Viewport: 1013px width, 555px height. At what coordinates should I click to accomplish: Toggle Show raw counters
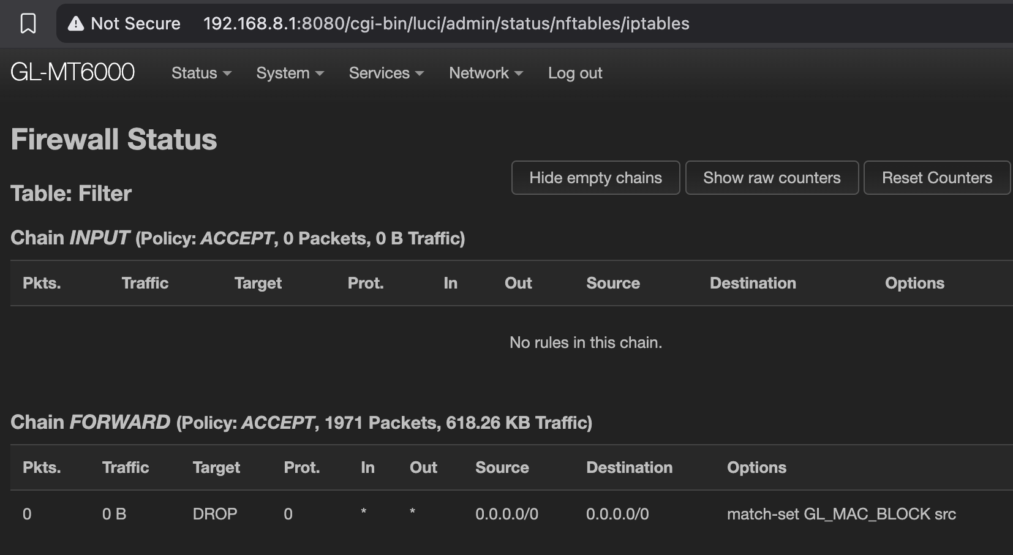pyautogui.click(x=772, y=178)
